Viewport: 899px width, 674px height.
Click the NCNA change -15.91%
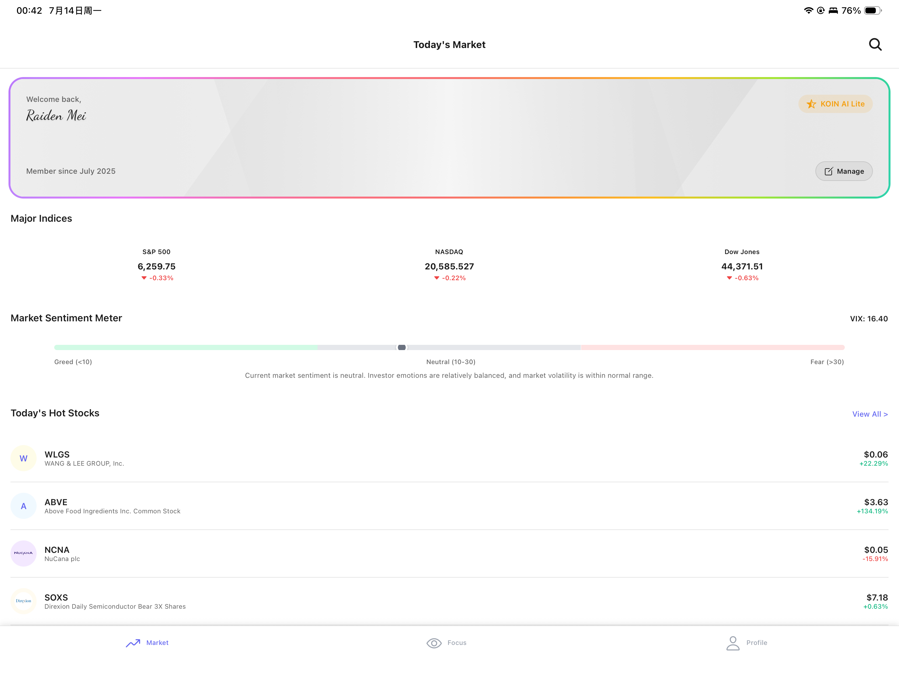click(875, 559)
